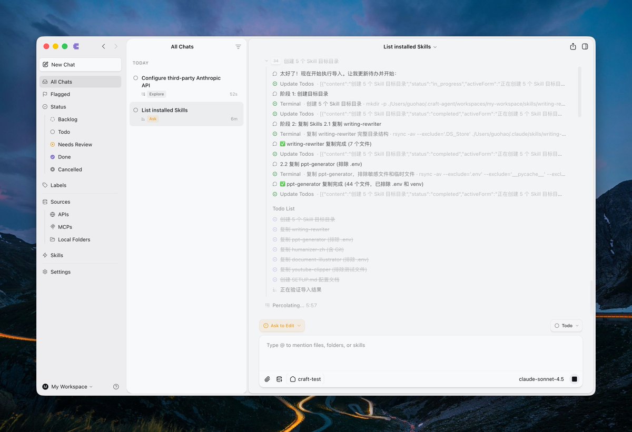Image resolution: width=632 pixels, height=432 pixels.
Task: Open the help question mark icon
Action: pyautogui.click(x=116, y=387)
